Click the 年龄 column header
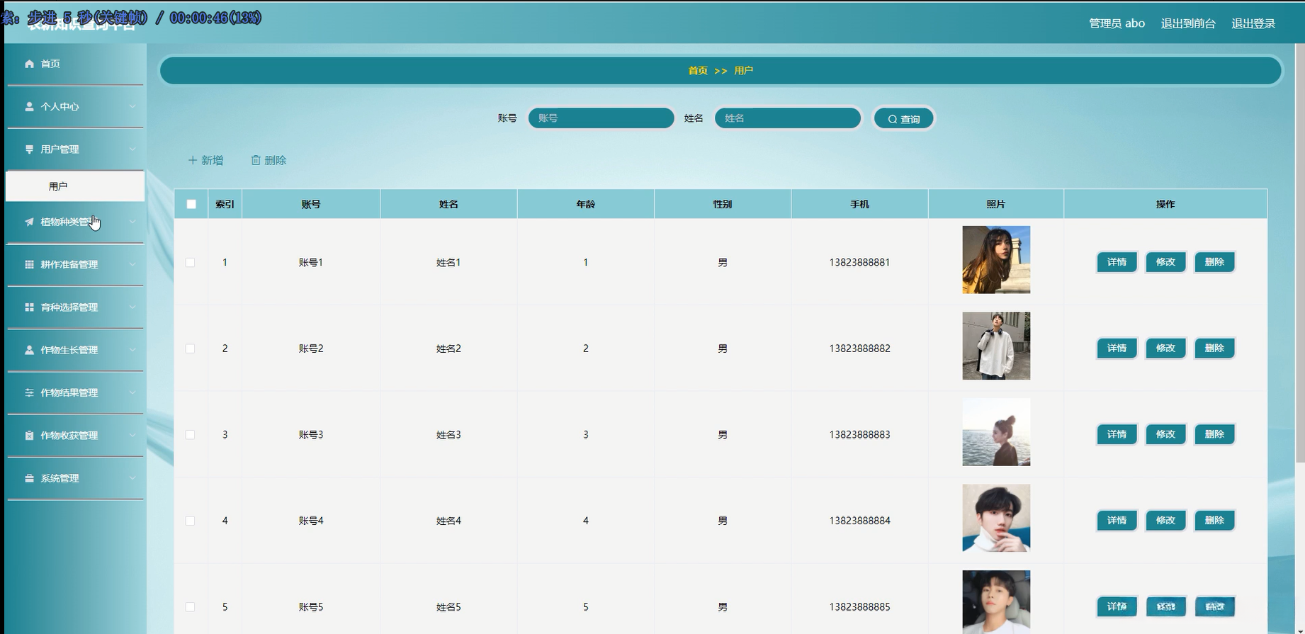The height and width of the screenshot is (634, 1305). tap(586, 204)
